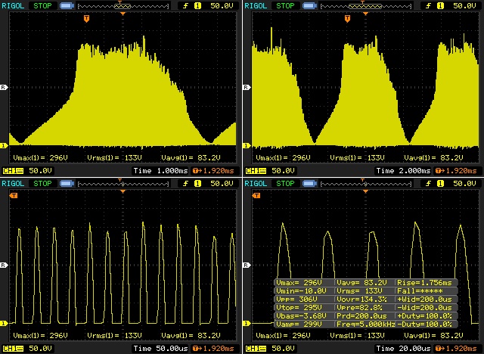Select the STOP status in the 20.00us panel
Screen dimensions: 484x354
point(285,183)
